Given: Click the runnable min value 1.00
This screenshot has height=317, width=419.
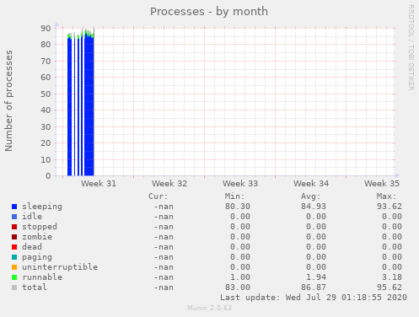Looking at the screenshot, I should [240, 277].
